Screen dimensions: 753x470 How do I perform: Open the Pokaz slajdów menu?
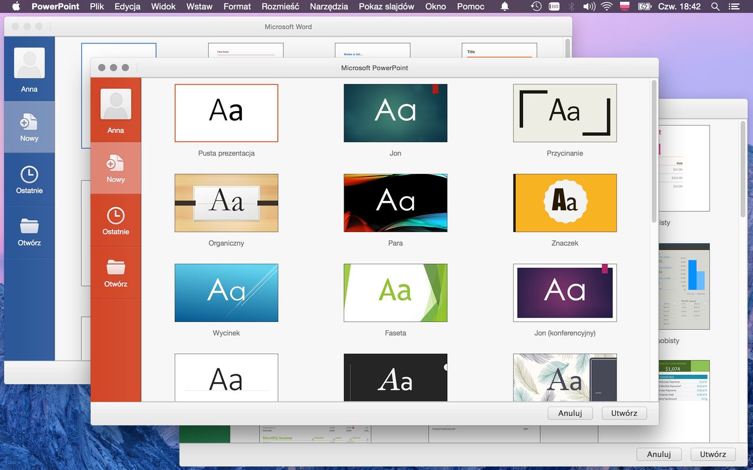click(x=387, y=6)
